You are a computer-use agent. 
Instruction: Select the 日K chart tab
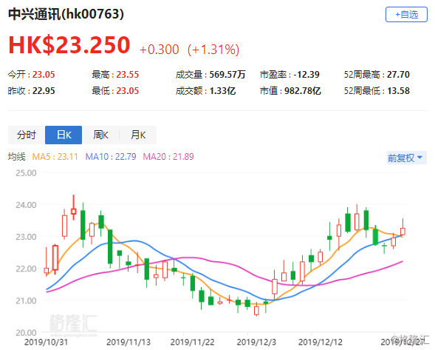(64, 135)
